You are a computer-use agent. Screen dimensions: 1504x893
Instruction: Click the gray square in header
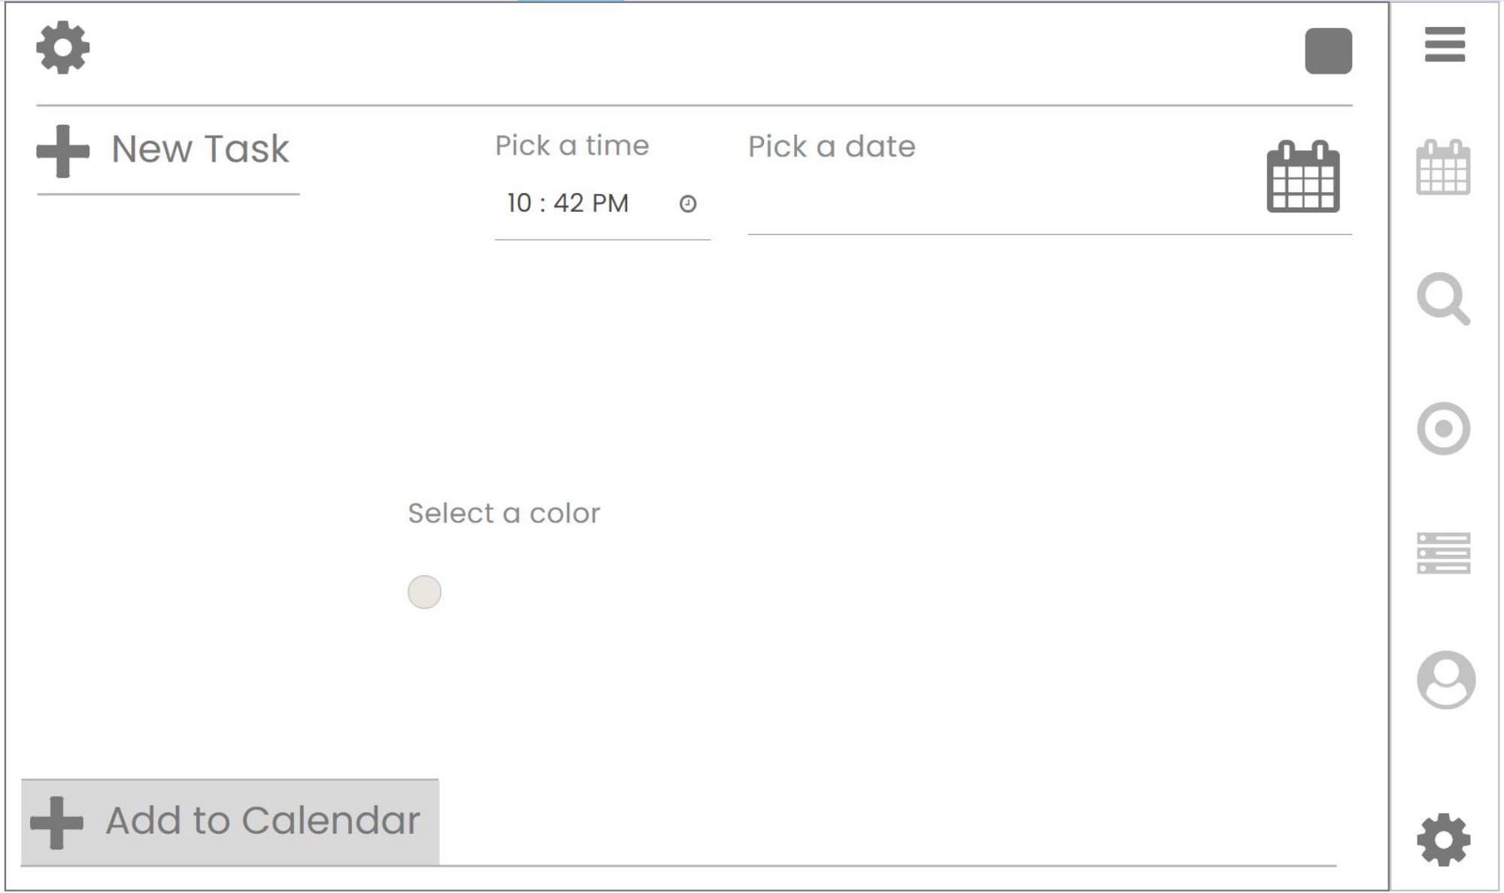pos(1328,51)
